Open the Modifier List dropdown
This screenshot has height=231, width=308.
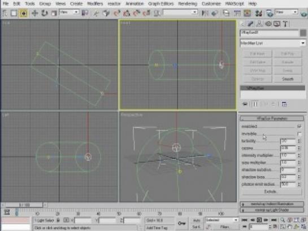click(272, 43)
